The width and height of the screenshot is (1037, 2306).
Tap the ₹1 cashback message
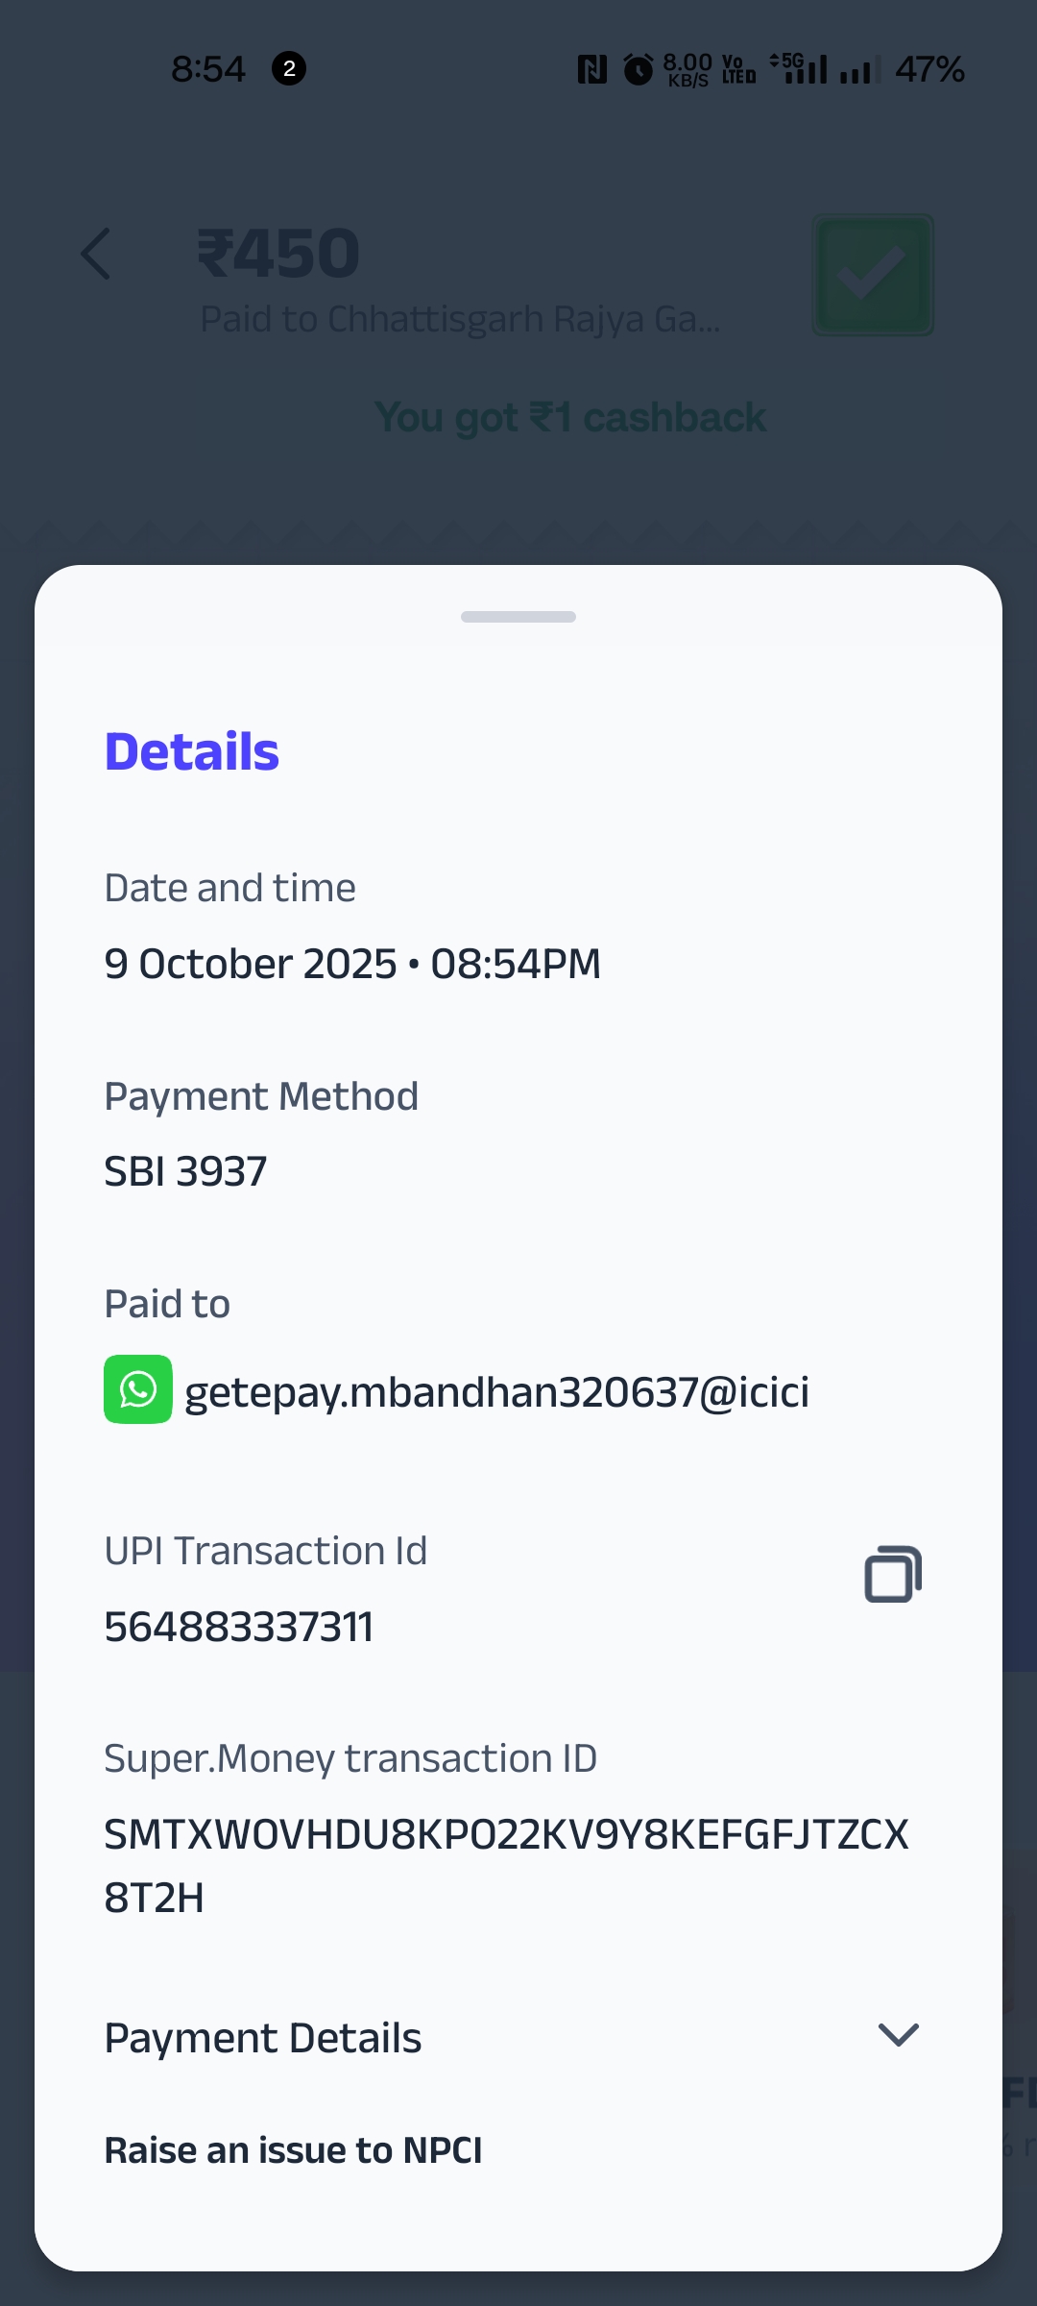pyautogui.click(x=570, y=418)
